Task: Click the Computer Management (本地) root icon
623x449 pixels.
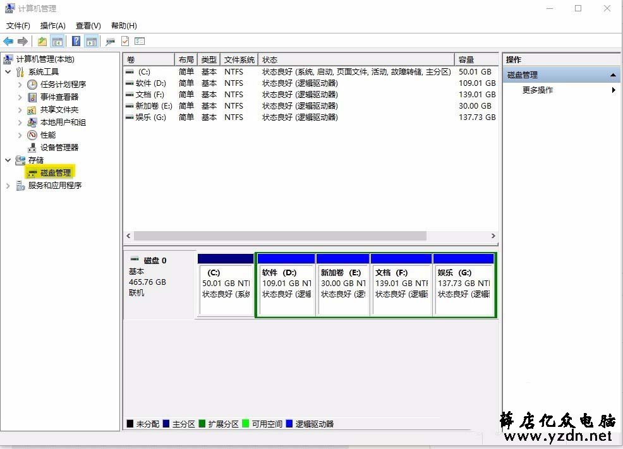Action: pyautogui.click(x=8, y=59)
